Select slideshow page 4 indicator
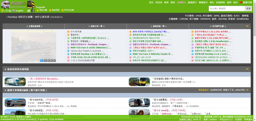This screenshot has height=121, width=256. [x=51, y=60]
